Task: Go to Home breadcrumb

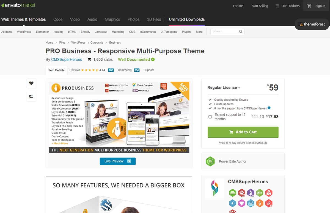Action: point(50,43)
